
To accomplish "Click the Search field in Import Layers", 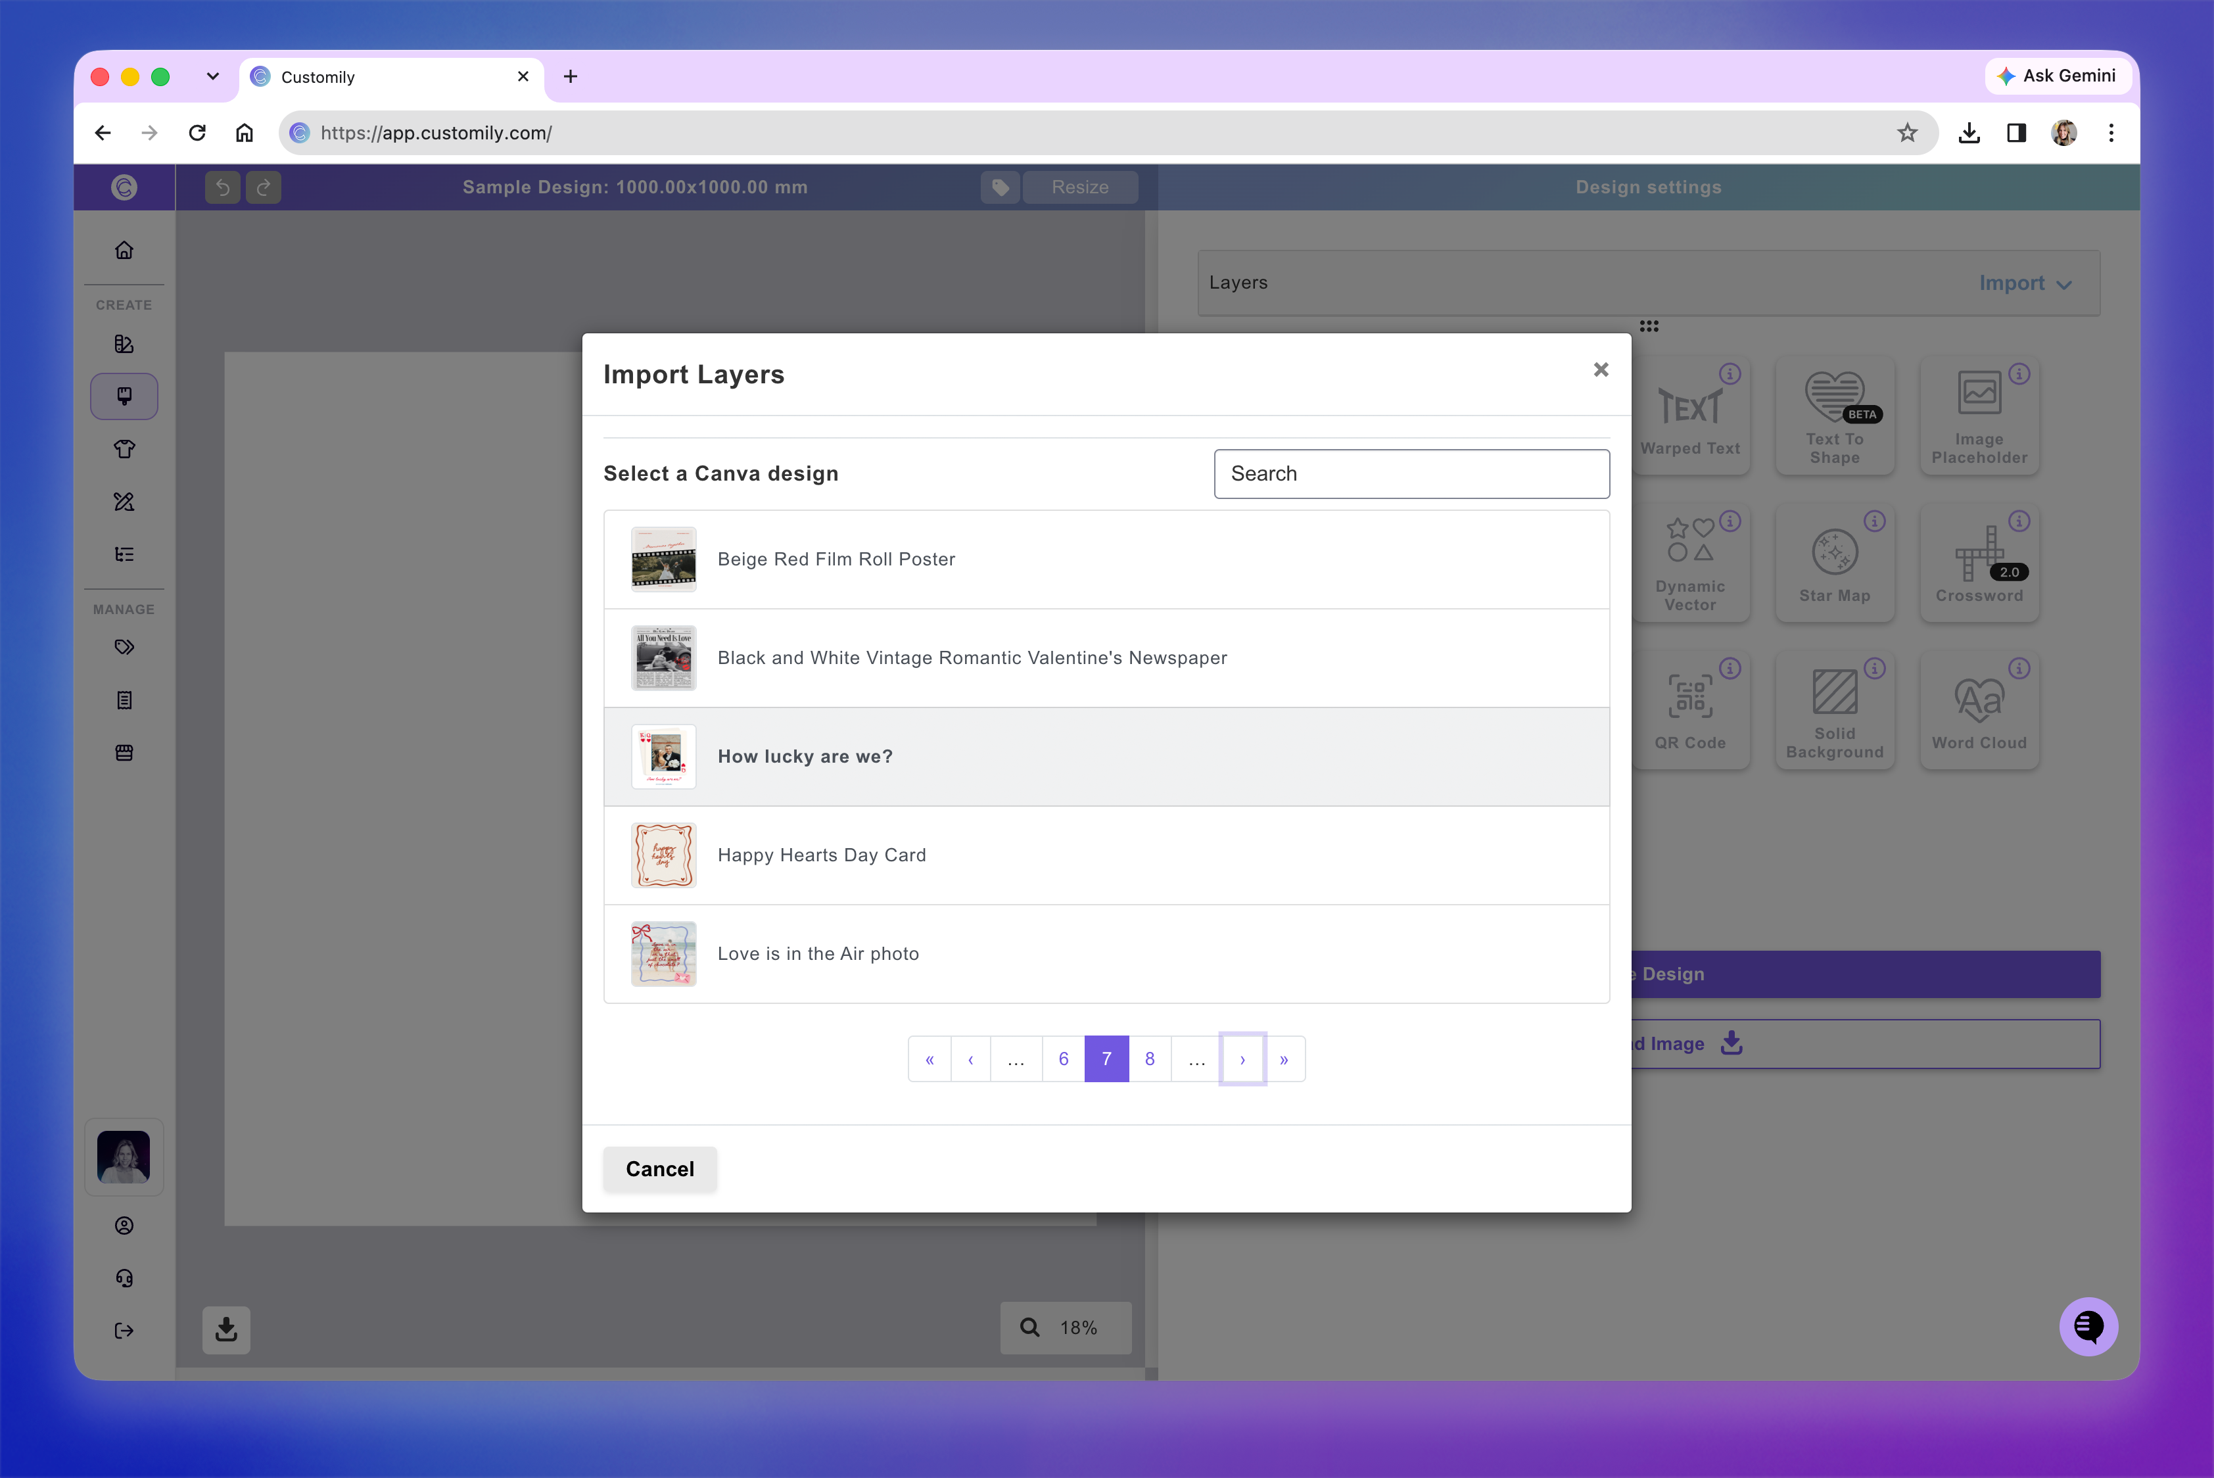I will click(x=1411, y=473).
